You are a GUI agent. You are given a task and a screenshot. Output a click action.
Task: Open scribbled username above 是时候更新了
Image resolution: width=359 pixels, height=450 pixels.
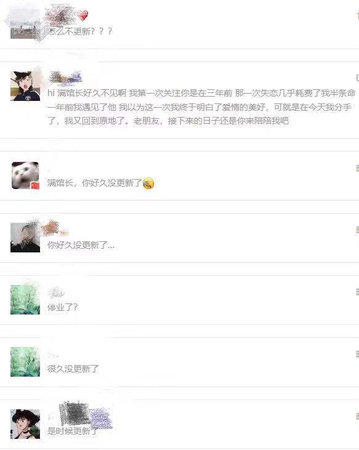pos(85,415)
